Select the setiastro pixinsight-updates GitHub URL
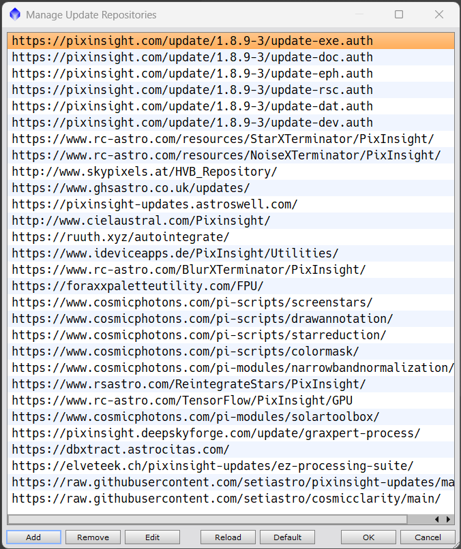 pos(230,482)
